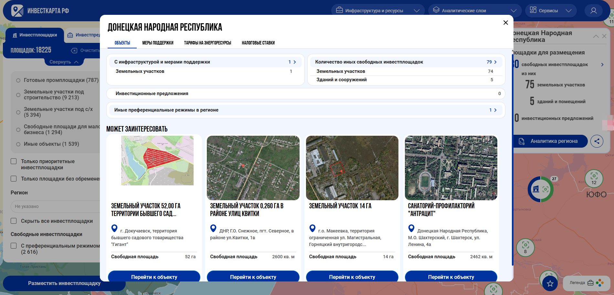The image size is (614, 295).
Task: Select Иные объекты (1 539) radio
Action: click(x=18, y=144)
